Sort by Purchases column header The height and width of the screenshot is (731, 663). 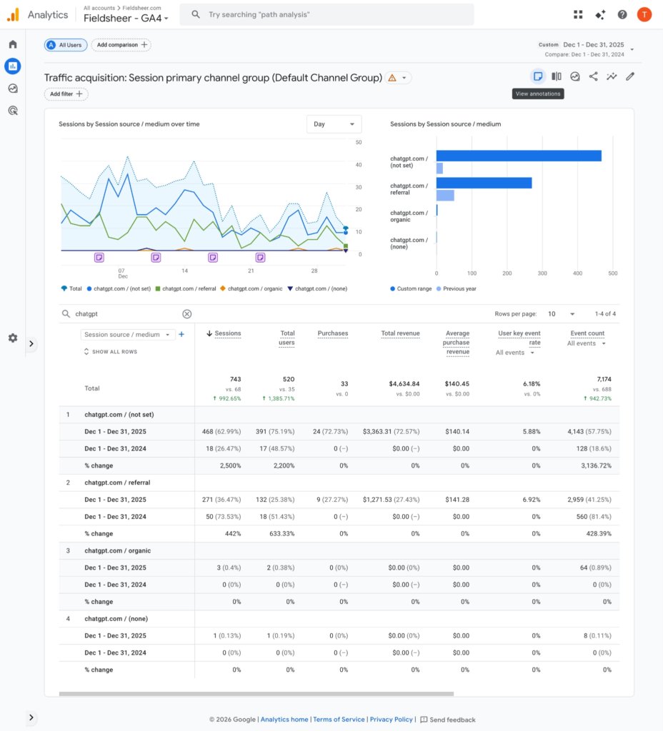click(333, 333)
